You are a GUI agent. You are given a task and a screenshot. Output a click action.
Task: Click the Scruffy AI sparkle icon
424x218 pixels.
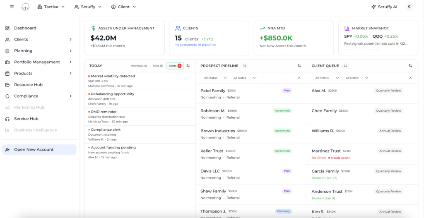click(x=373, y=7)
